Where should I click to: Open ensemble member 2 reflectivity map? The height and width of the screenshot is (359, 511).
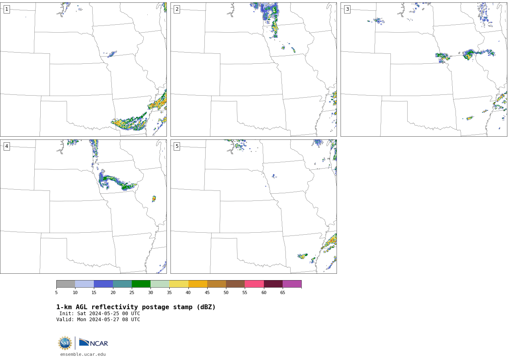click(x=254, y=69)
